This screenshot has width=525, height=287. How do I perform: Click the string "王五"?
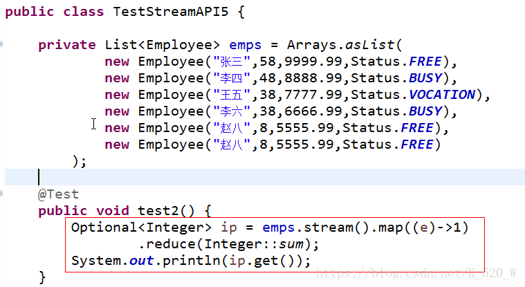click(232, 95)
